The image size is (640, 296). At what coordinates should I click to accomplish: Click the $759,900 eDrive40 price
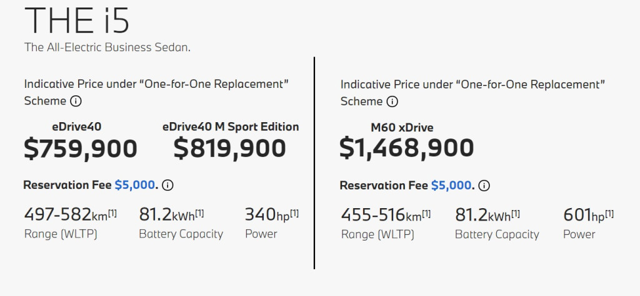pyautogui.click(x=81, y=148)
